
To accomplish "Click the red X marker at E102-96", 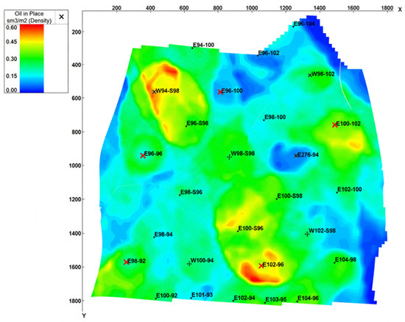I will [x=261, y=266].
